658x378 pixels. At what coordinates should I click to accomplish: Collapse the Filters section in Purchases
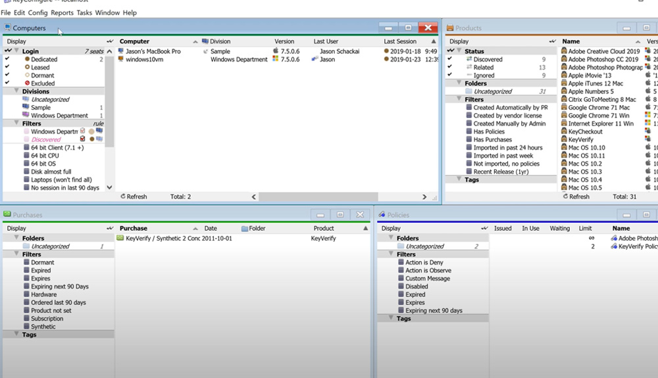17,254
